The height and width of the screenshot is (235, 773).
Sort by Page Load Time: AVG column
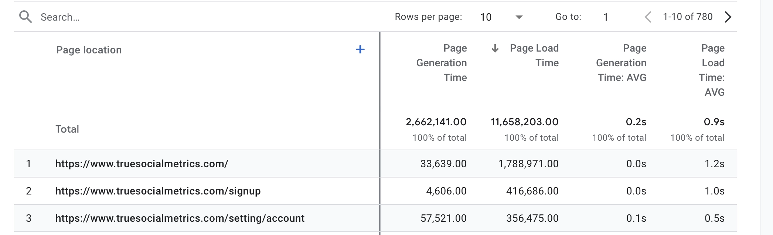pyautogui.click(x=712, y=70)
